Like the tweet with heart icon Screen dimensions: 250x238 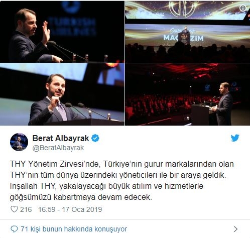[14, 209]
